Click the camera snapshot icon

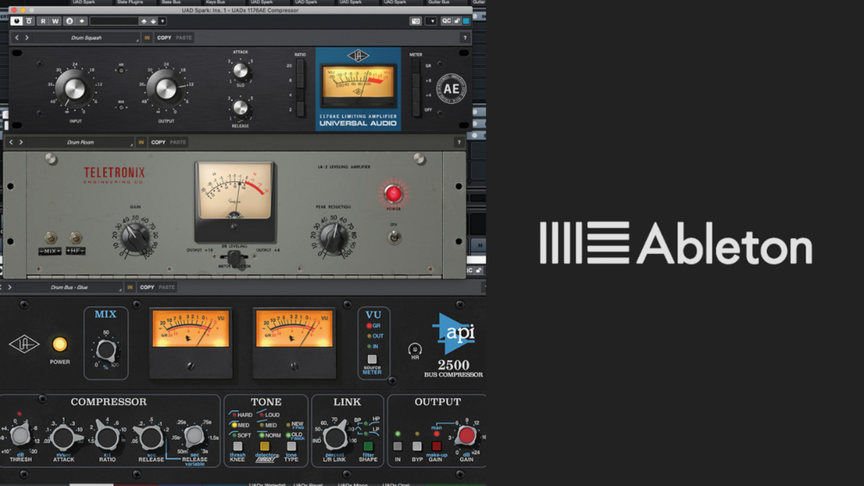(x=415, y=21)
